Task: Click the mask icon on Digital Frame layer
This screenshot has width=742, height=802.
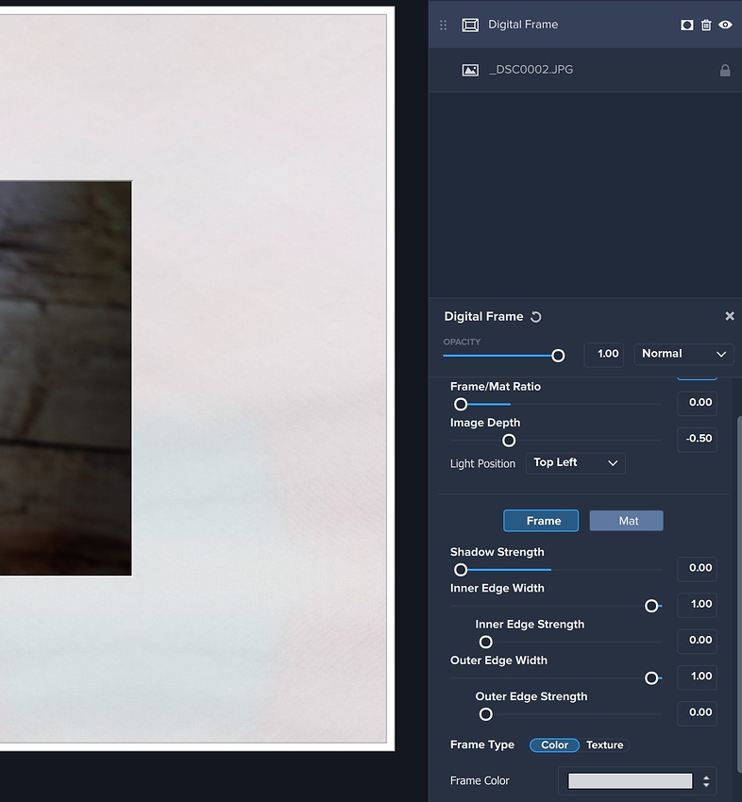Action: coord(687,25)
